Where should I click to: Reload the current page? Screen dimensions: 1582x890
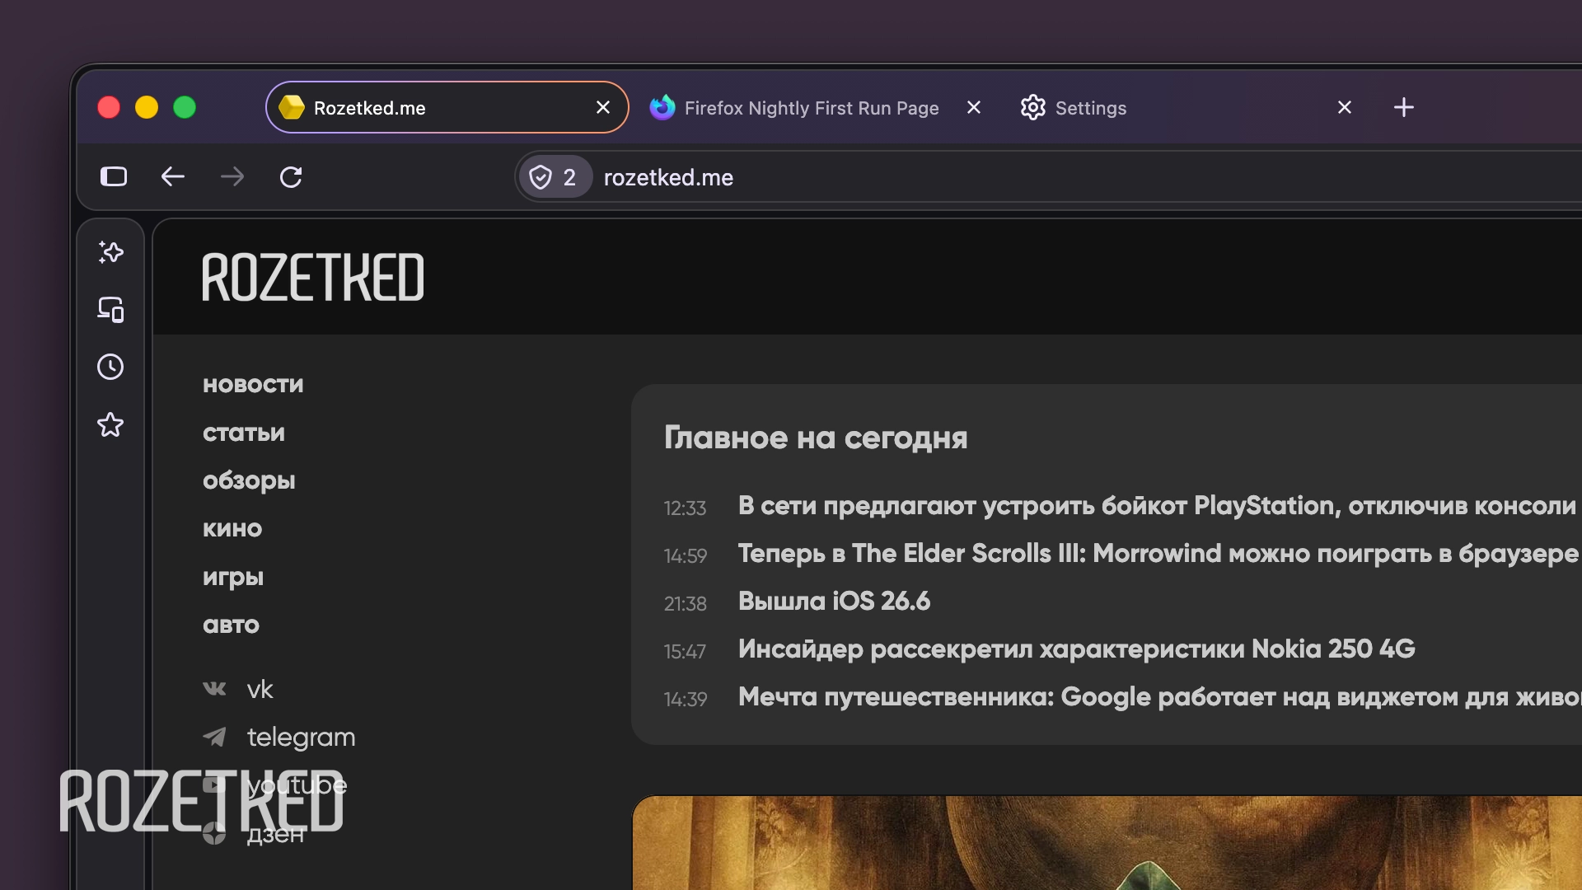291,177
